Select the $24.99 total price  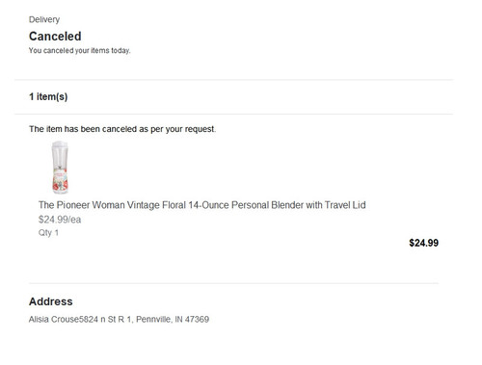pyautogui.click(x=423, y=243)
